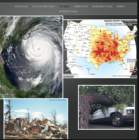The image size is (139, 140).
Task: Open the tornado activity US map
Action: pos(100,49)
